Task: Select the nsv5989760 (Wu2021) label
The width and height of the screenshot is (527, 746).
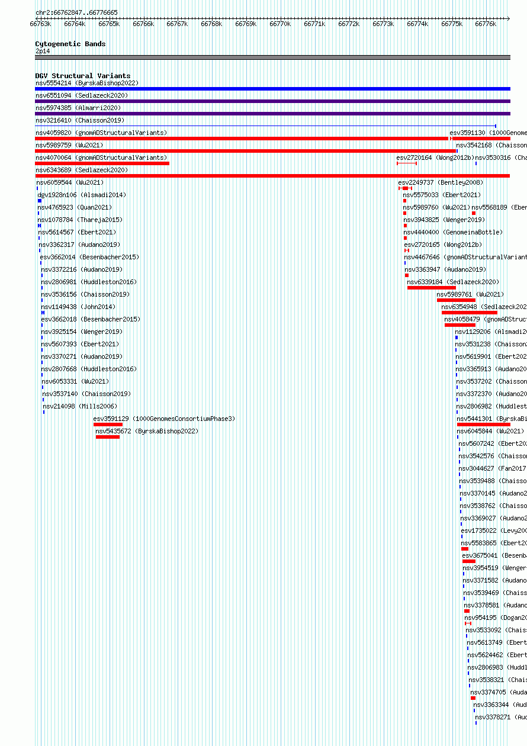Action: pos(437,207)
